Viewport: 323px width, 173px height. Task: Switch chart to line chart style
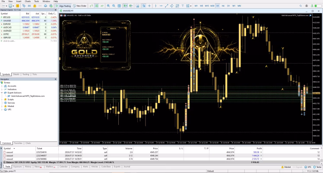(x=102, y=6)
